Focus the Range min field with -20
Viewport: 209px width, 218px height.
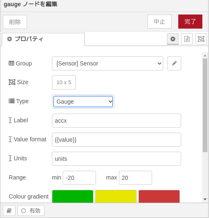(79, 178)
